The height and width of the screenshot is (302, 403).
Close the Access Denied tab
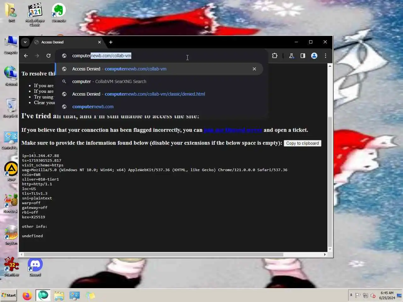pyautogui.click(x=99, y=42)
